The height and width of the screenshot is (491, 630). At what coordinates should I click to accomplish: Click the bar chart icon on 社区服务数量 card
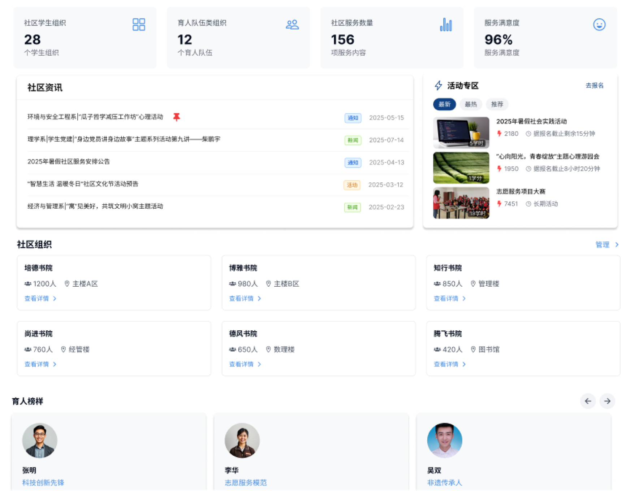point(446,25)
